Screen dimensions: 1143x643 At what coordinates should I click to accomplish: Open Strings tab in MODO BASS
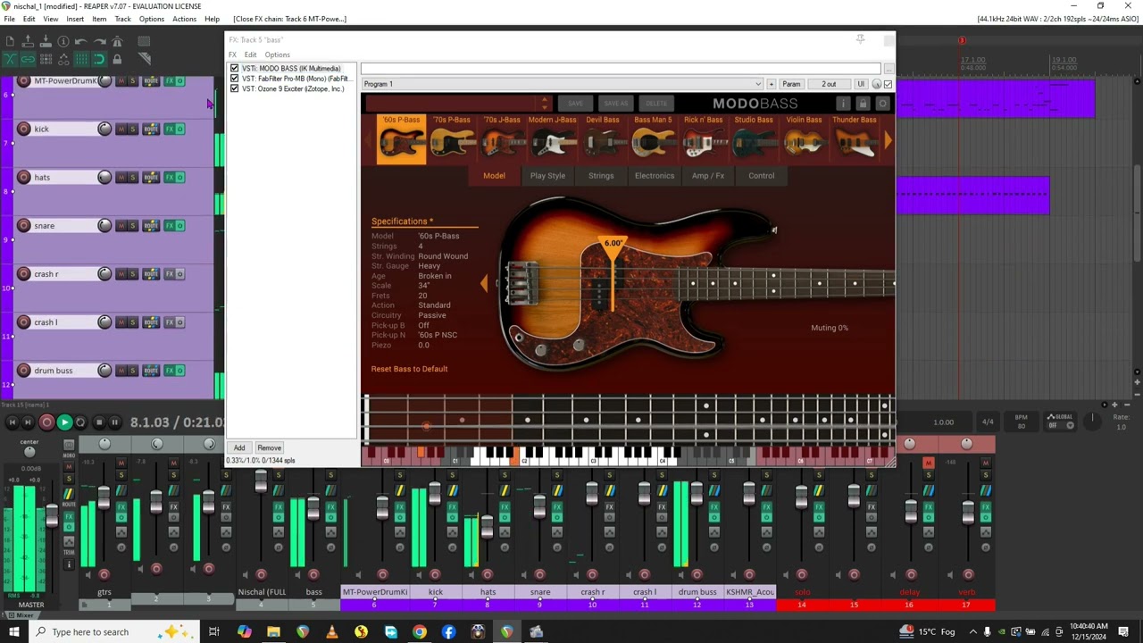coord(601,176)
